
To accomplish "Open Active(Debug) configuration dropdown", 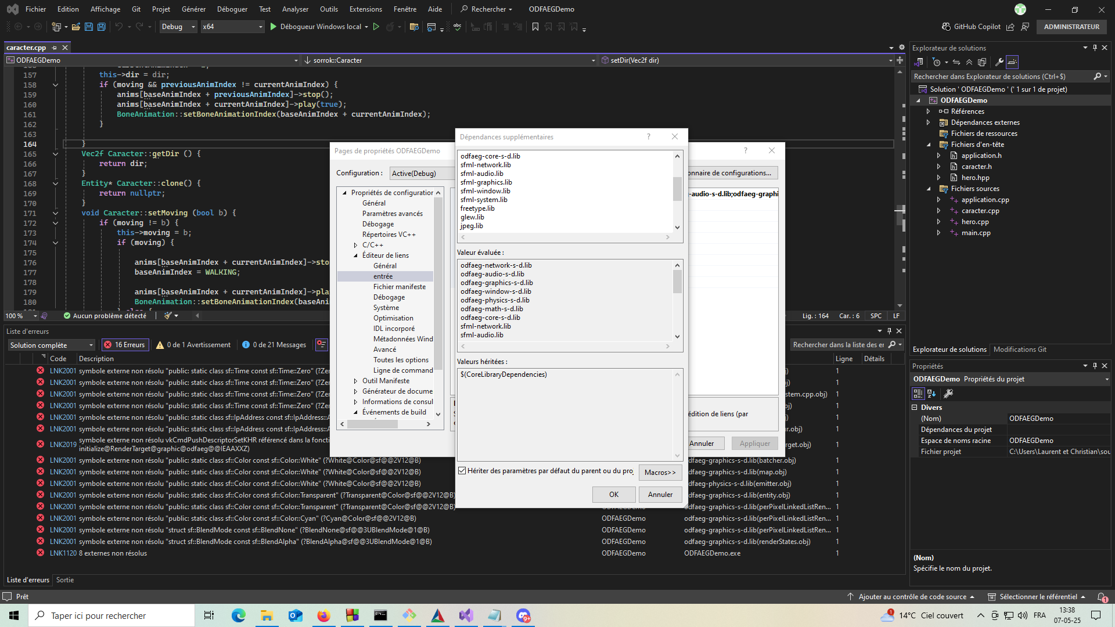I will (422, 173).
